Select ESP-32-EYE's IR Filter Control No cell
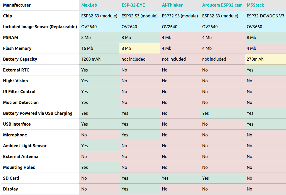This screenshot has width=286, height=195. (139, 92)
